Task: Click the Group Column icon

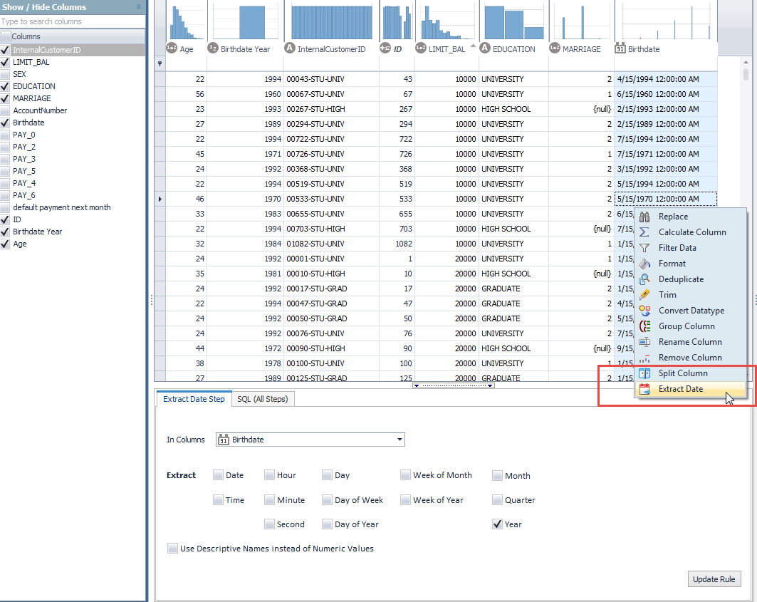Action: [x=644, y=326]
